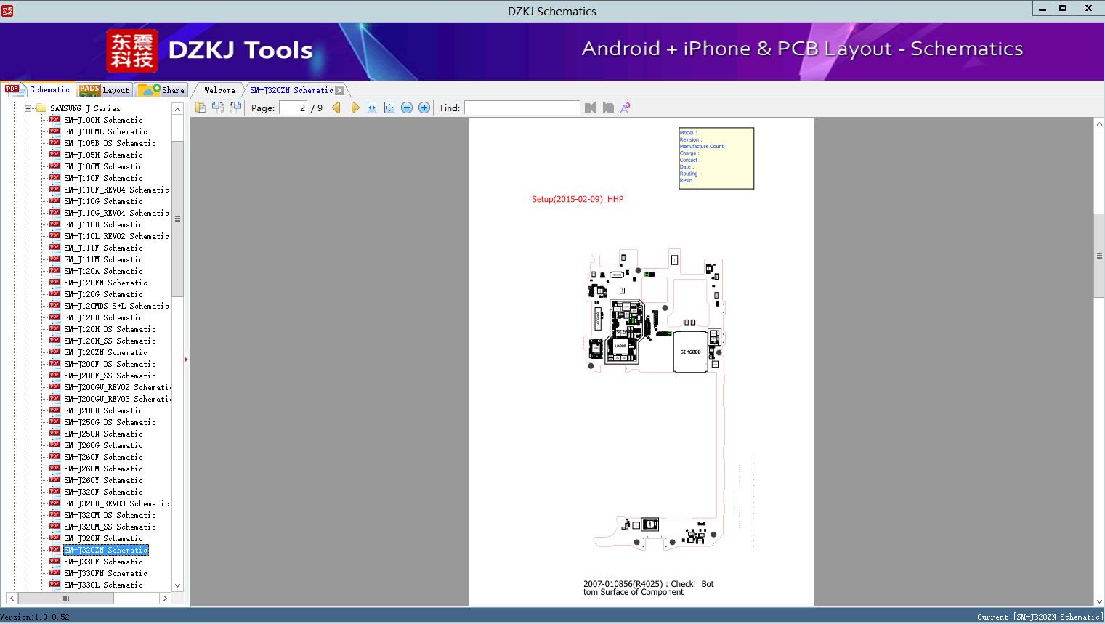Click the document vertical scrollbar thumb
Screen dimensions: 1105x624
pyautogui.click(x=1099, y=256)
